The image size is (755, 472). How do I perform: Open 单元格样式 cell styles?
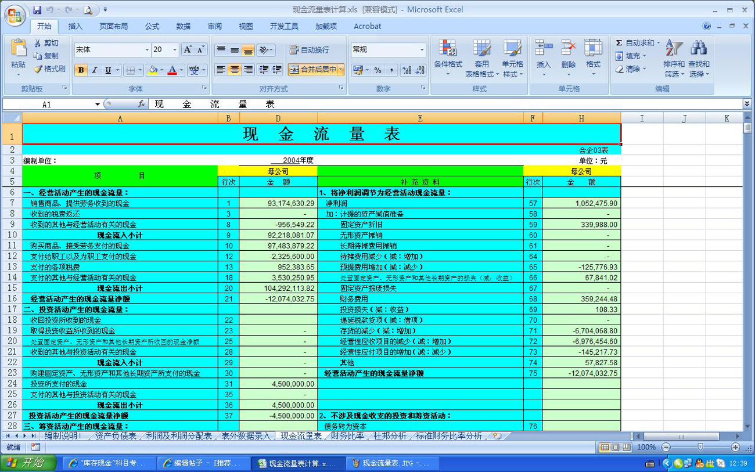pos(513,59)
